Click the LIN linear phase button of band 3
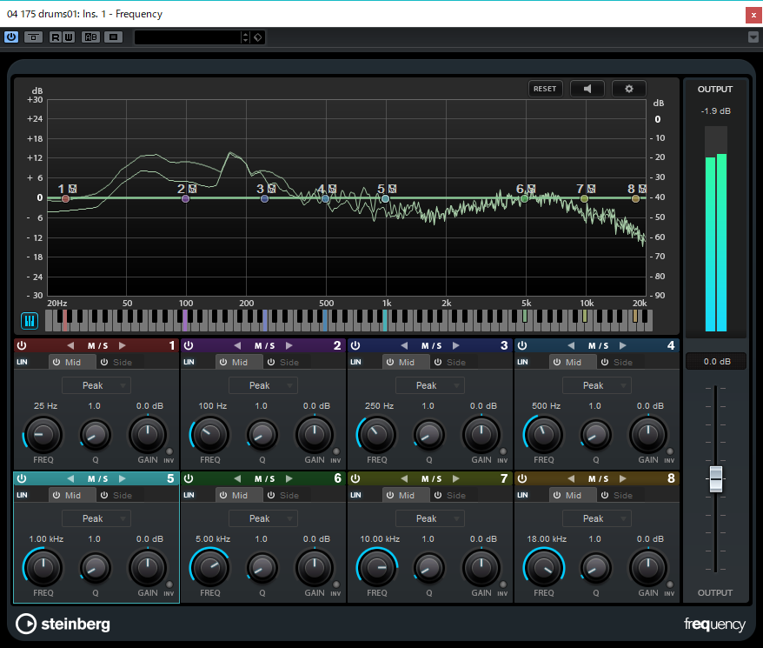Image resolution: width=763 pixels, height=648 pixels. coord(355,362)
